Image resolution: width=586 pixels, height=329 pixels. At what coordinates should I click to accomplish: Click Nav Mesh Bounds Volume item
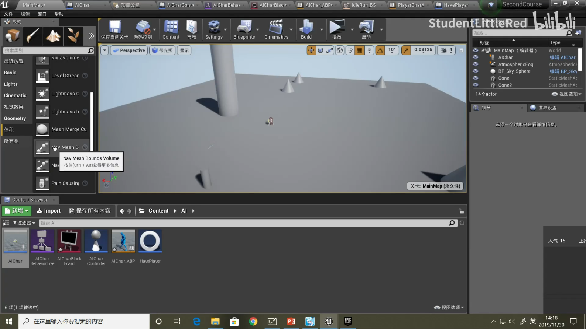click(x=62, y=147)
